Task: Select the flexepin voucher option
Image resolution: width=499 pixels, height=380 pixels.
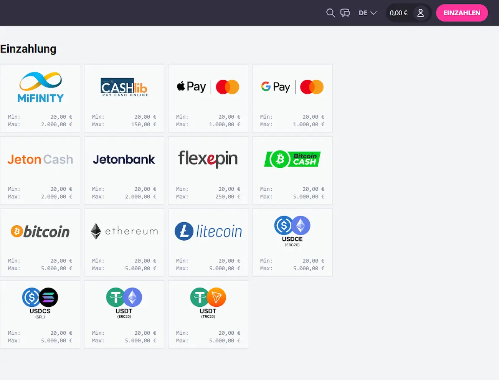Action: [x=208, y=170]
